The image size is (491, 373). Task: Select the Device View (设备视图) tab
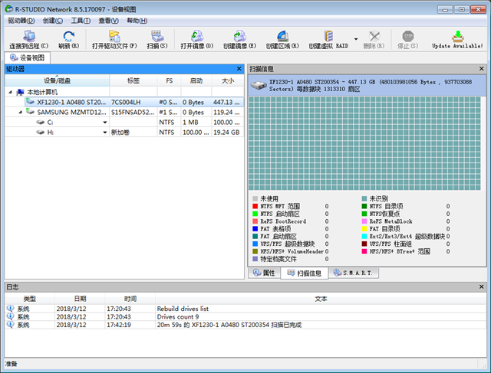pyautogui.click(x=28, y=58)
